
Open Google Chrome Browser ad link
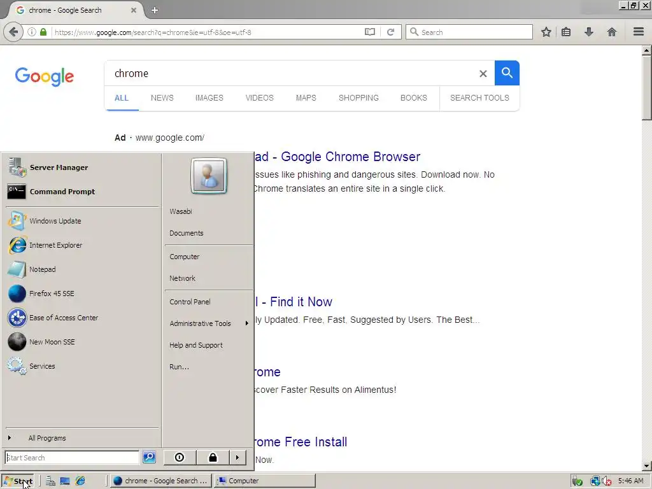(x=337, y=157)
